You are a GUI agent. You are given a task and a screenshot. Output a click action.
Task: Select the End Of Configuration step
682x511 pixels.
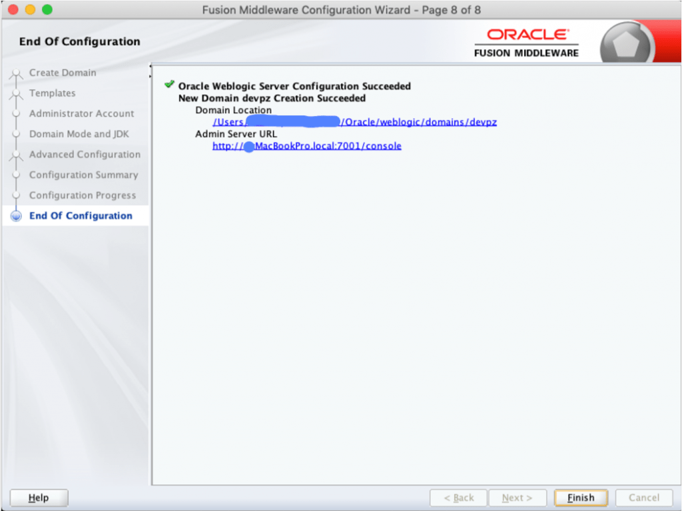point(81,216)
